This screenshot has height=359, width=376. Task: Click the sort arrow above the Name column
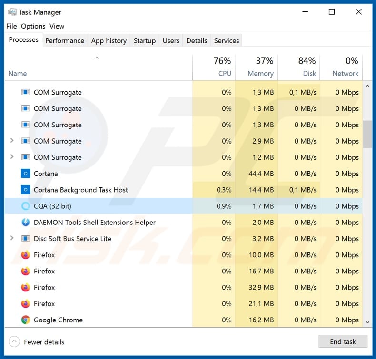(x=97, y=58)
